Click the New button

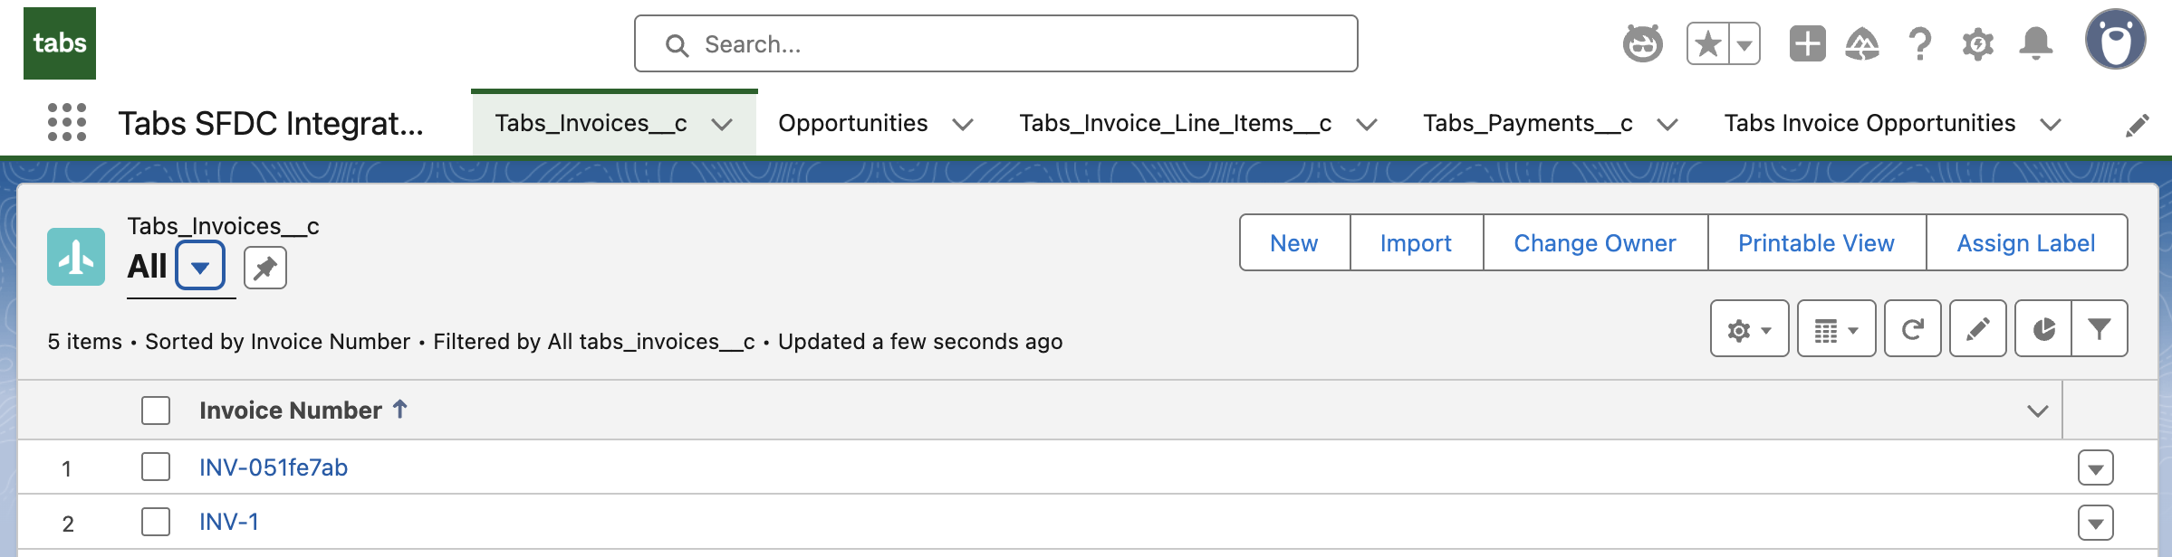(x=1293, y=243)
